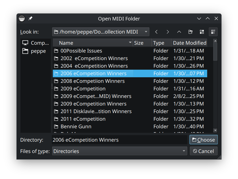Viewport: 238px width, 179px height.
Task: Select peppe home folder in sidebar
Action: click(x=36, y=51)
